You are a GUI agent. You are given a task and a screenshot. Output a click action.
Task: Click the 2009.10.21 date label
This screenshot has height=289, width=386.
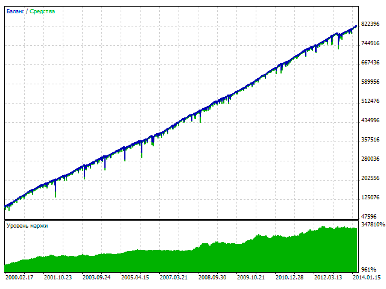tap(251, 278)
